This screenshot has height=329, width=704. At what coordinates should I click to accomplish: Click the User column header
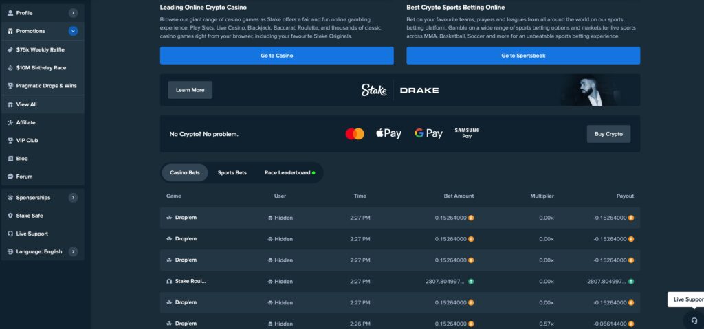pos(280,196)
